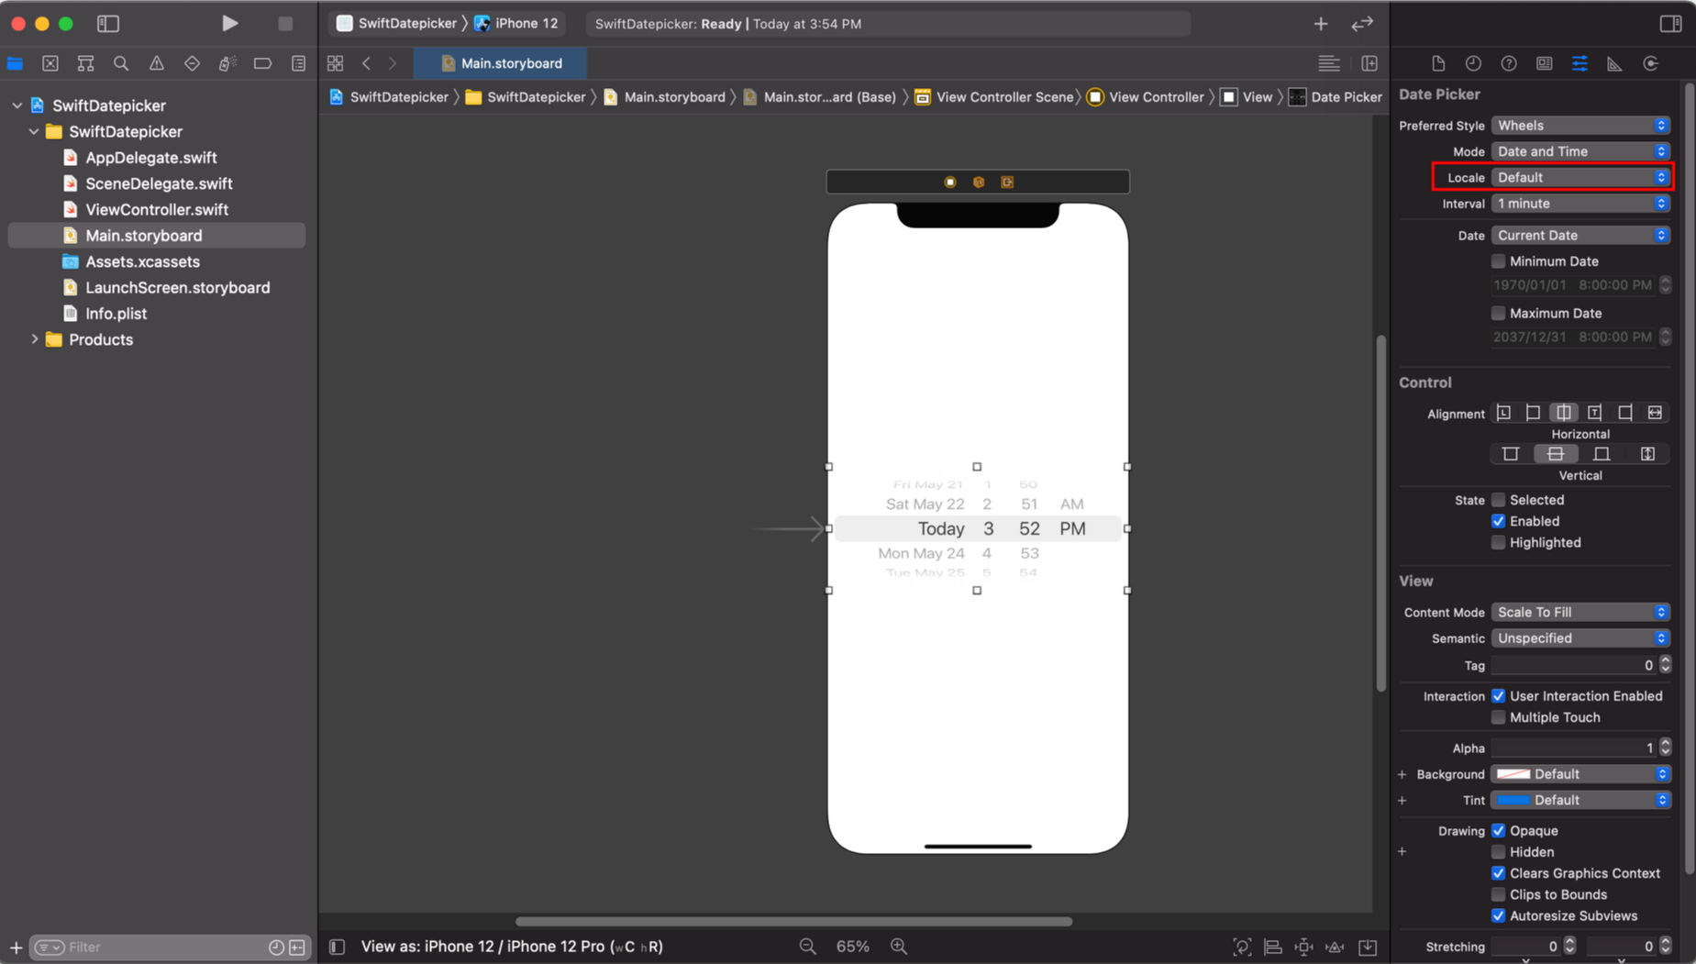Click the View Controller Scene breadcrumb
The width and height of the screenshot is (1696, 964).
[x=993, y=97]
